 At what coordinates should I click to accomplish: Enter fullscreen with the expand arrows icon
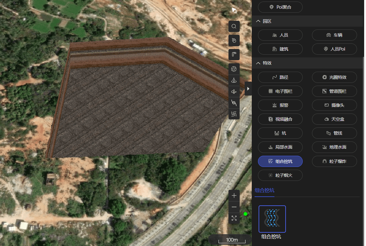pyautogui.click(x=234, y=218)
